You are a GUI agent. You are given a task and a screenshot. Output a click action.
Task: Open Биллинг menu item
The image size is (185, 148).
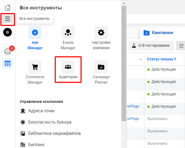37,145
